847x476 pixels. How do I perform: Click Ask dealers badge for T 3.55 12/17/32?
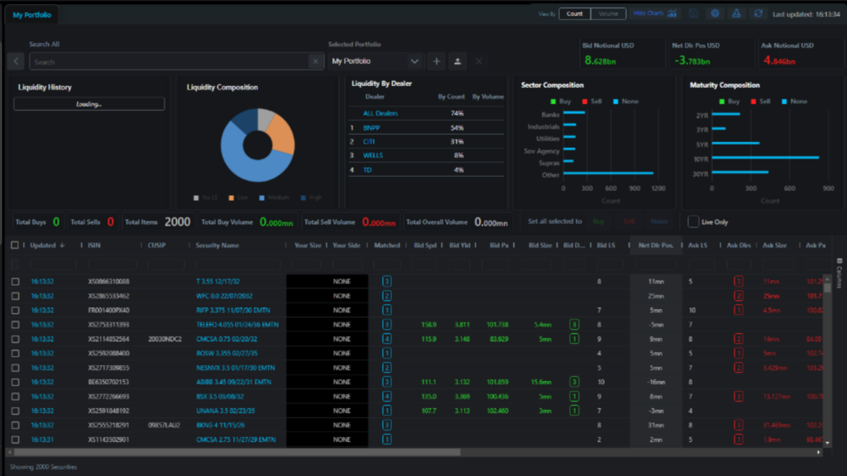[x=739, y=281]
